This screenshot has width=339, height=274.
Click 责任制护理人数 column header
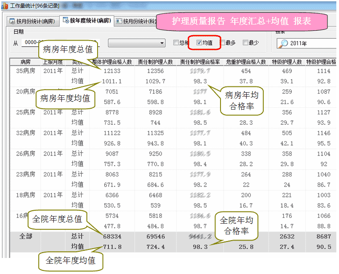(x=155, y=62)
